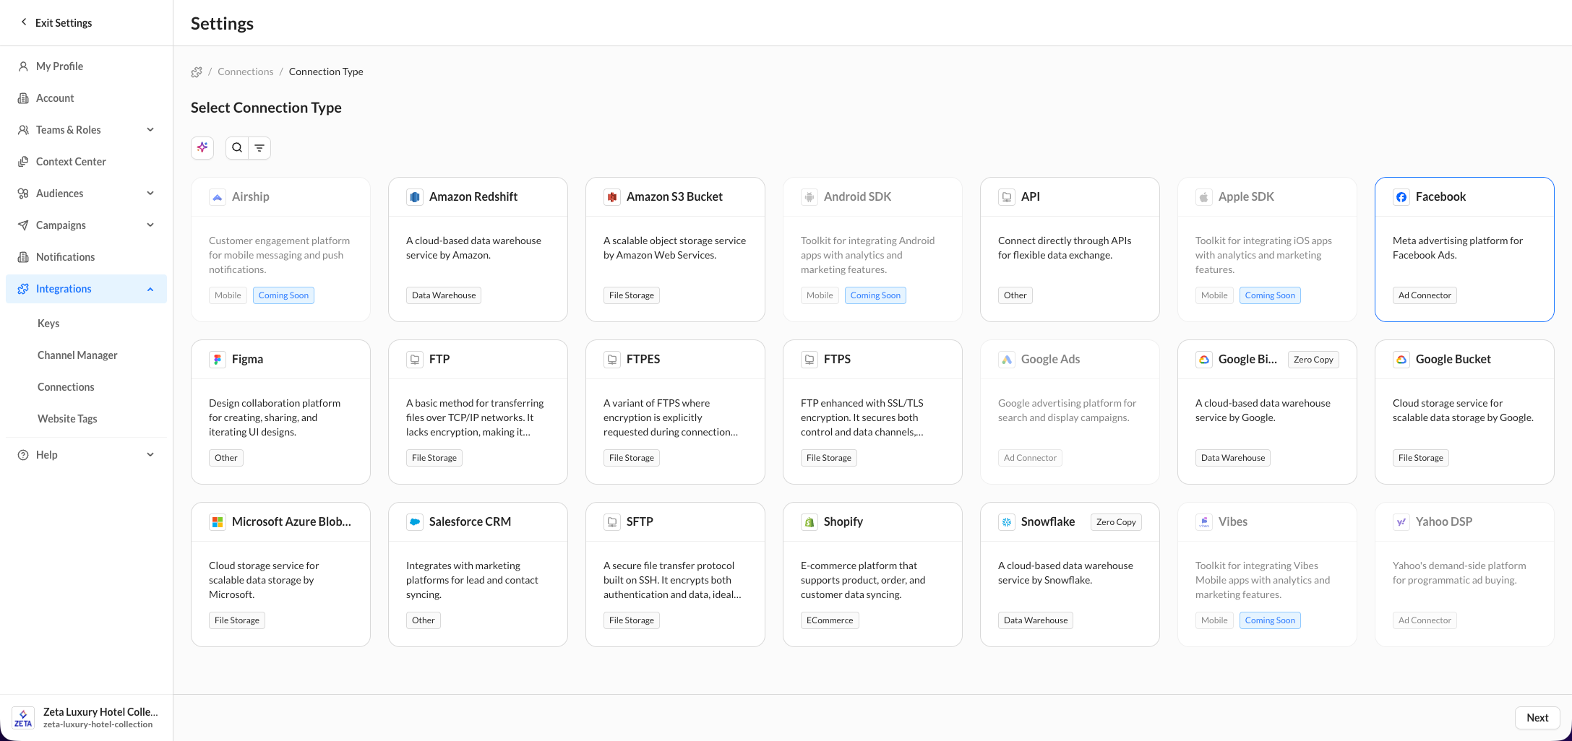
Task: Click Coming Soon tag on Airship card
Action: [283, 295]
